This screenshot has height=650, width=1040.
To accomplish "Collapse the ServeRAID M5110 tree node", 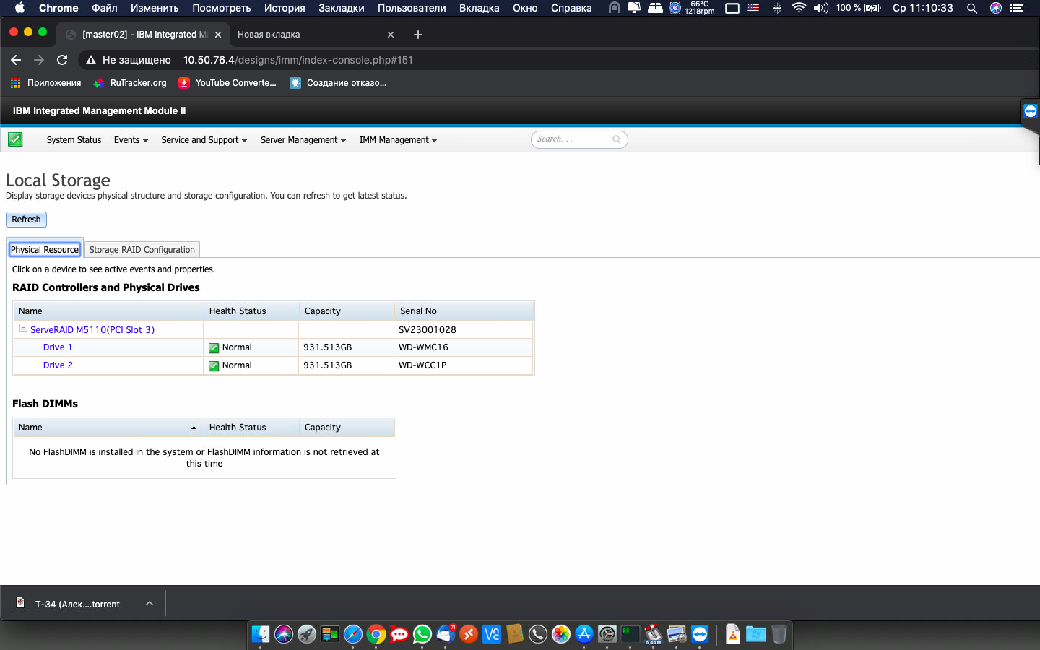I will point(23,328).
